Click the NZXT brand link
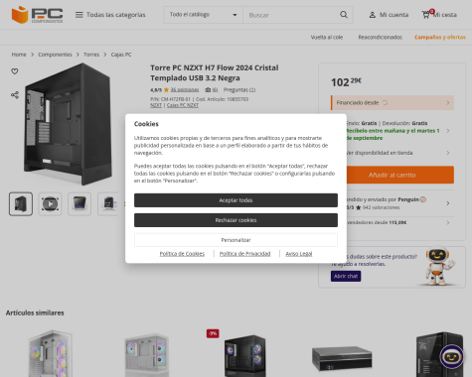The image size is (472, 377). coord(156,105)
